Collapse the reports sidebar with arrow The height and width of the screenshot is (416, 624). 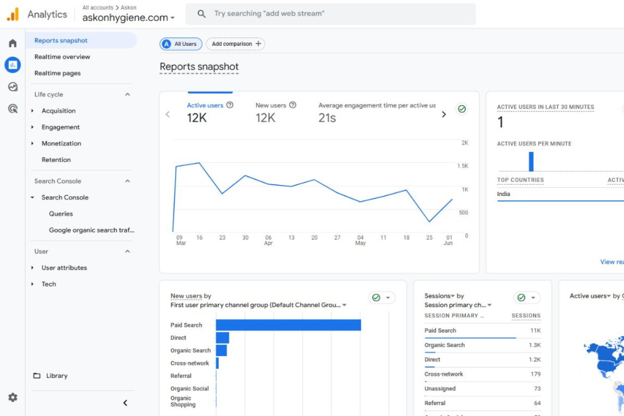click(x=125, y=402)
